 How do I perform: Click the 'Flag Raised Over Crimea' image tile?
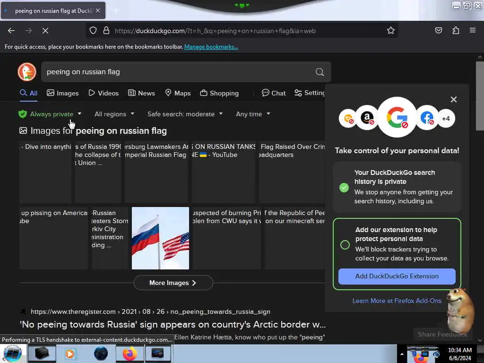pyautogui.click(x=292, y=172)
